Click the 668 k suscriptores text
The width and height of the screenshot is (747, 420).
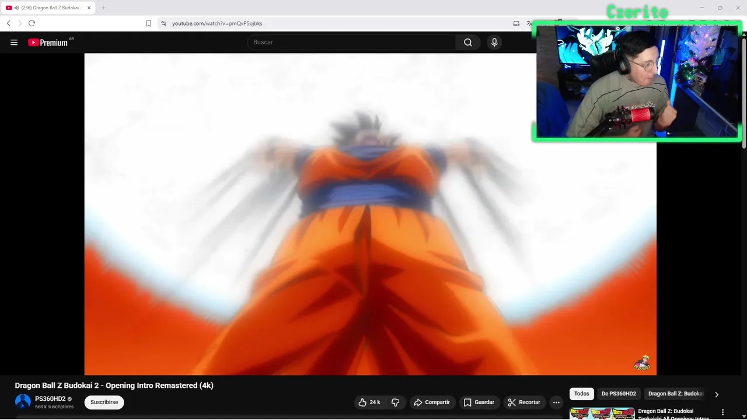coord(54,407)
